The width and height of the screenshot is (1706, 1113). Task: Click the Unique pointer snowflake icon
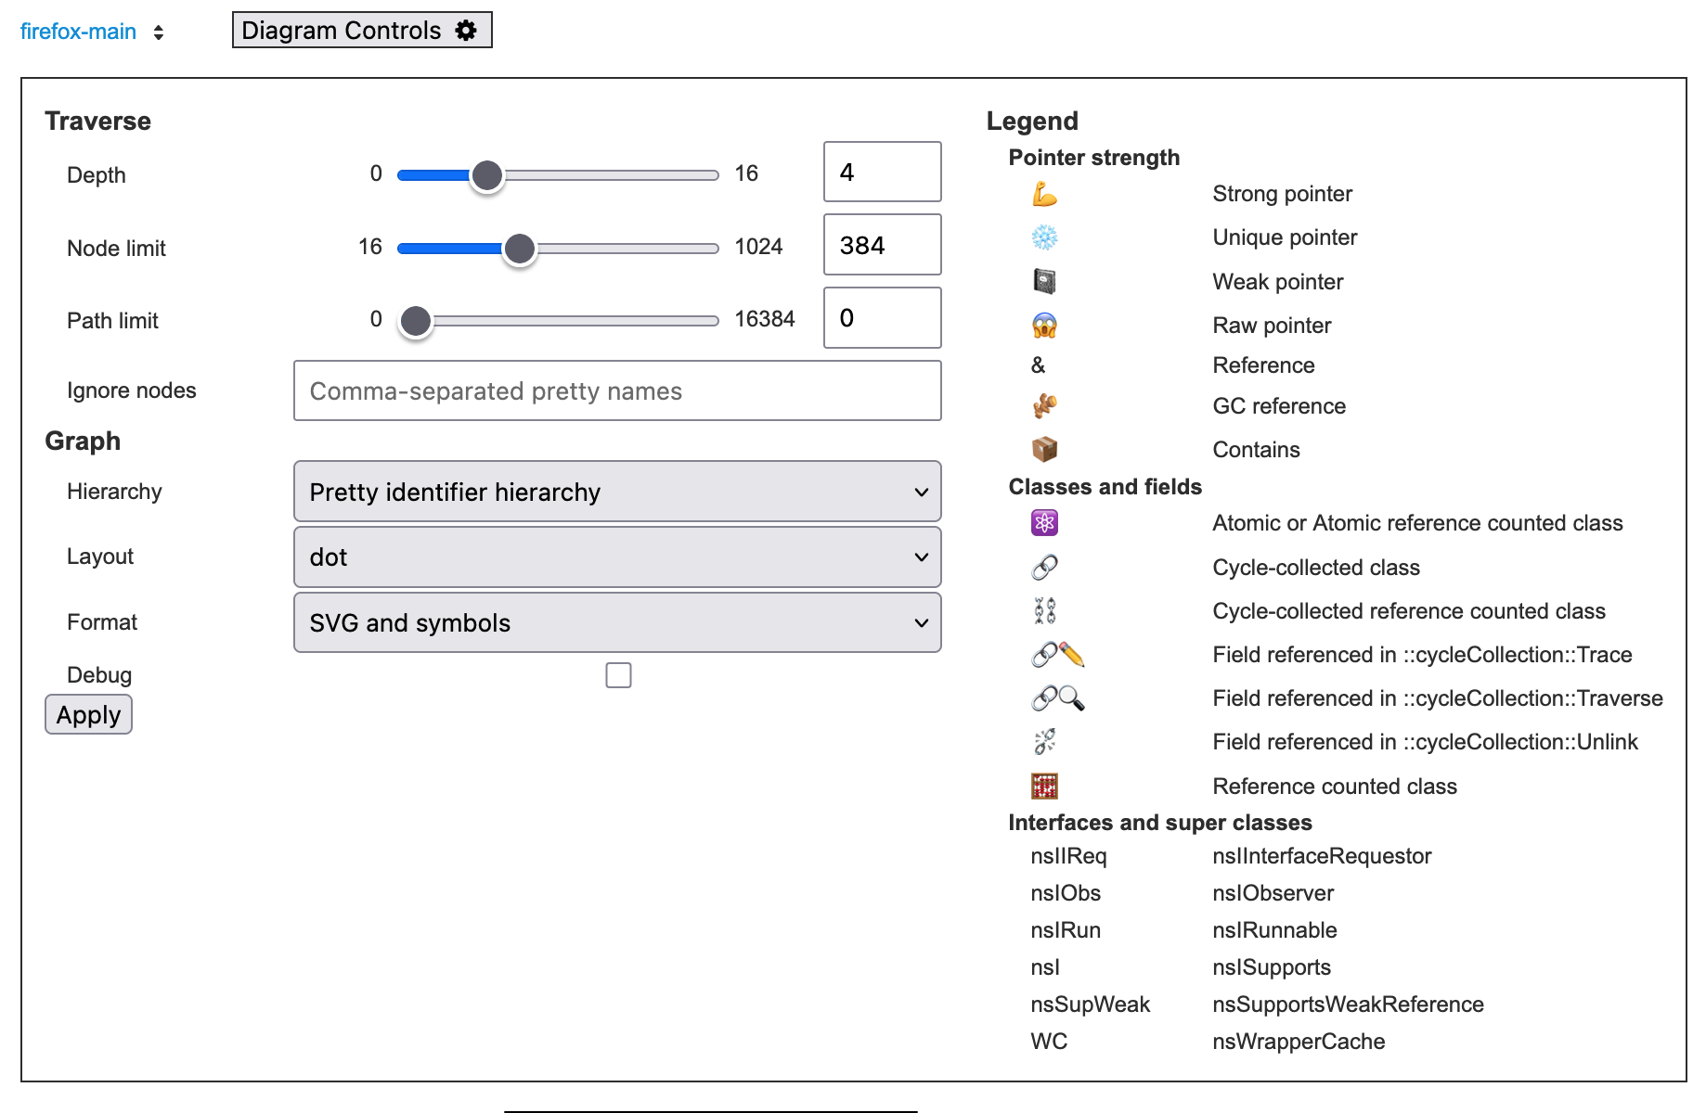[1044, 238]
